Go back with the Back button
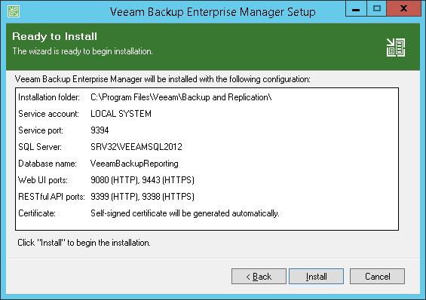The height and width of the screenshot is (300, 426). pos(259,277)
